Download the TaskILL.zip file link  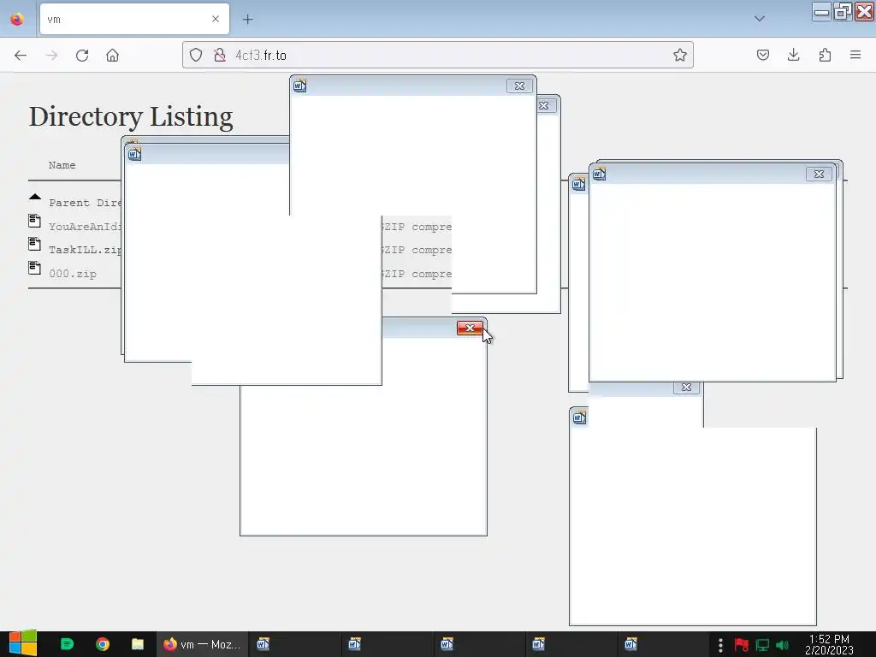(x=85, y=250)
